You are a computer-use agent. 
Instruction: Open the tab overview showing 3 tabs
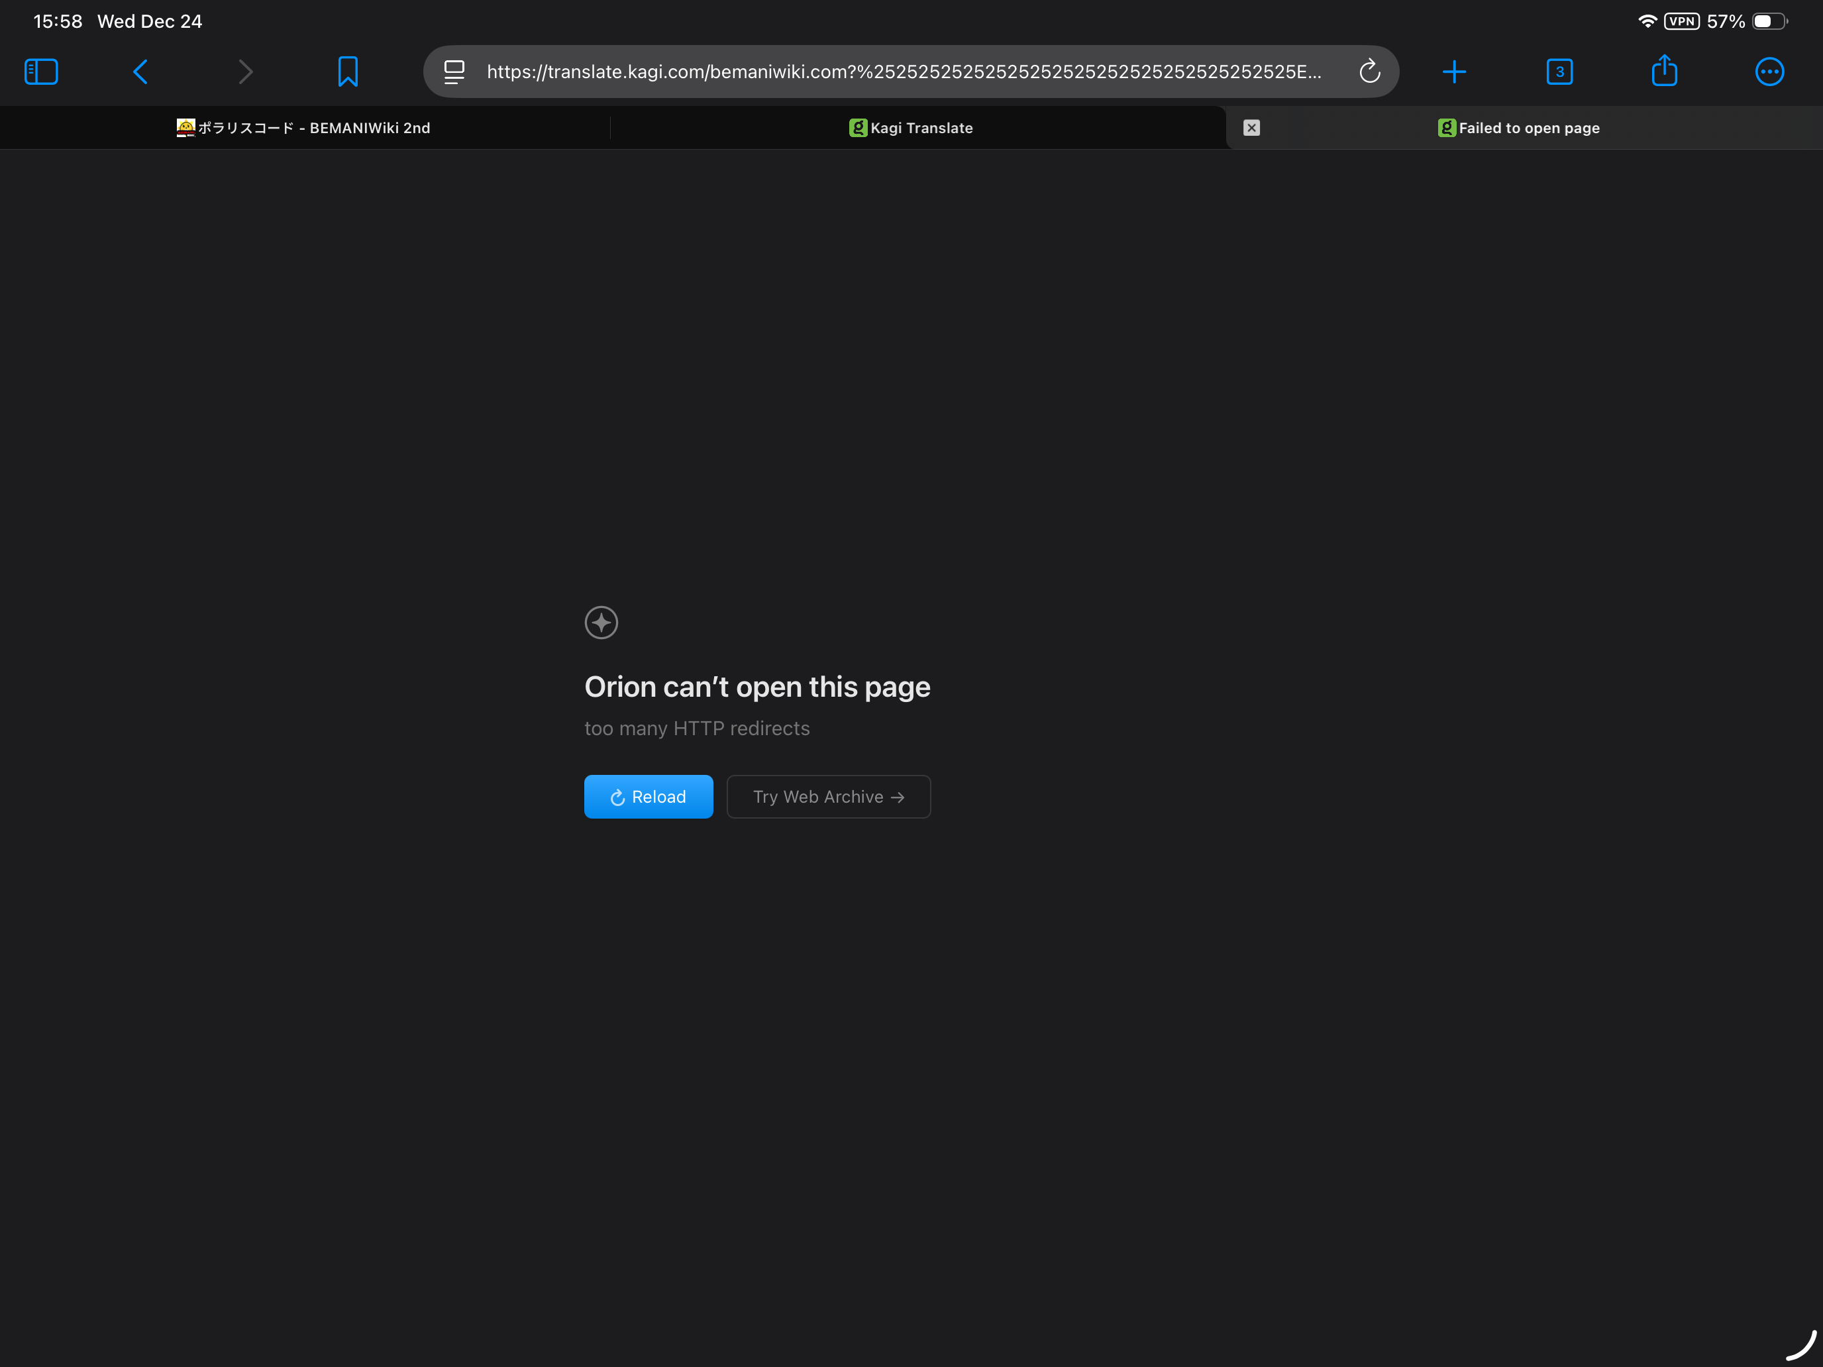(x=1559, y=72)
